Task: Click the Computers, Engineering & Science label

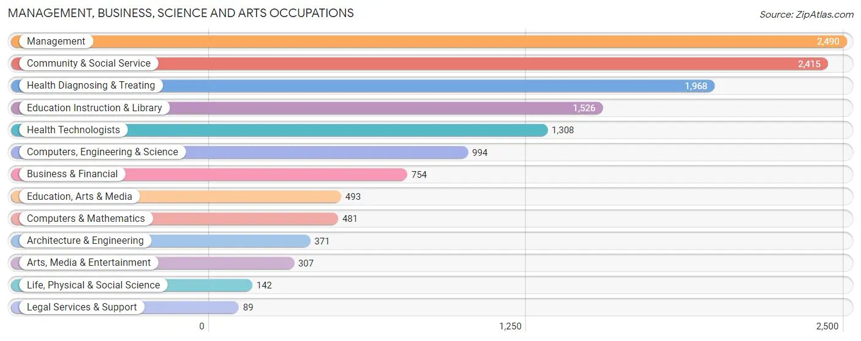Action: 102,152
